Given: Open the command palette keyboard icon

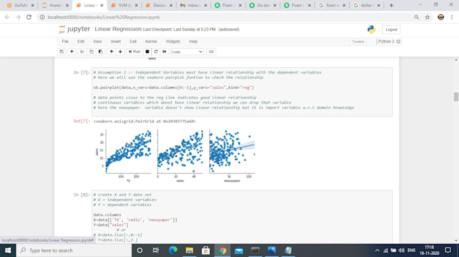Looking at the screenshot, I should click(211, 52).
